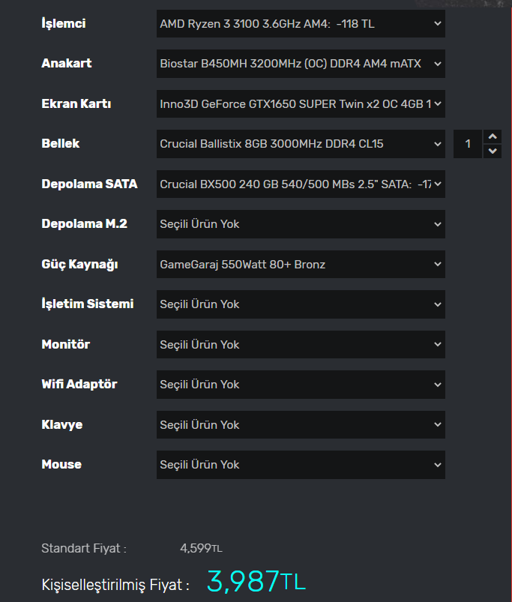Open the Mouse selection dropdown

click(x=301, y=465)
